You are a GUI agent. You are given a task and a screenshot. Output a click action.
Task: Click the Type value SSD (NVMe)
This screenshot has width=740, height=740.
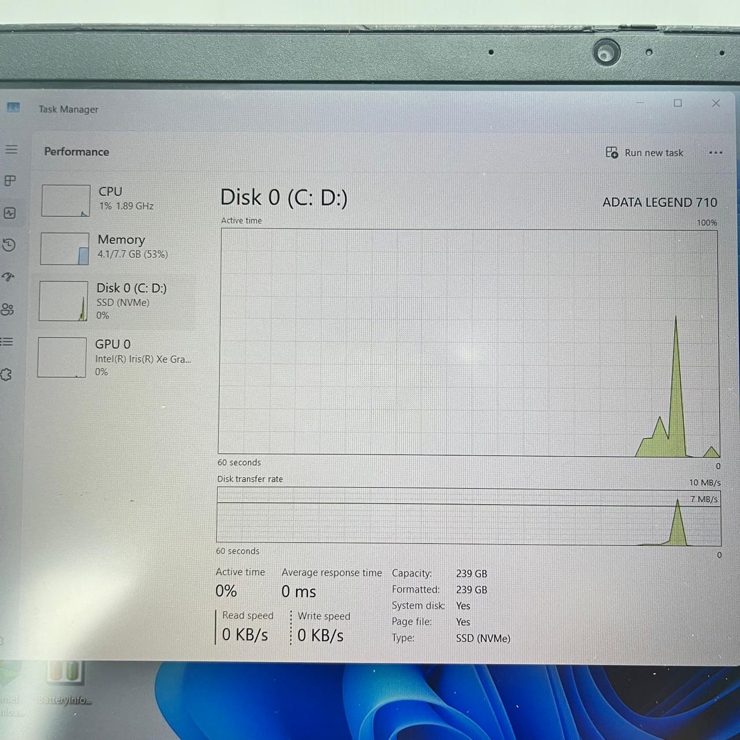(x=483, y=638)
